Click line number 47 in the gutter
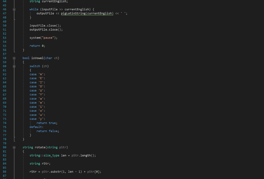Viewport: 264px width, 179px height. pyautogui.click(x=5, y=13)
